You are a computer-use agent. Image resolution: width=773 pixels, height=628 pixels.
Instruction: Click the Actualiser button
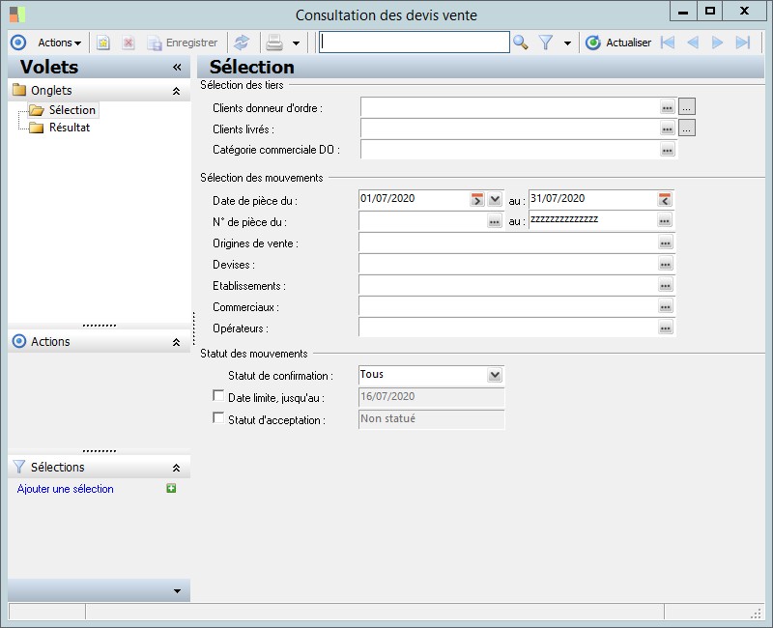coord(618,43)
